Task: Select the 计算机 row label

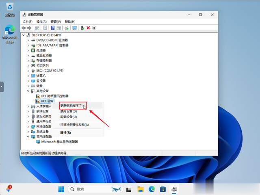Action: pos(41,76)
